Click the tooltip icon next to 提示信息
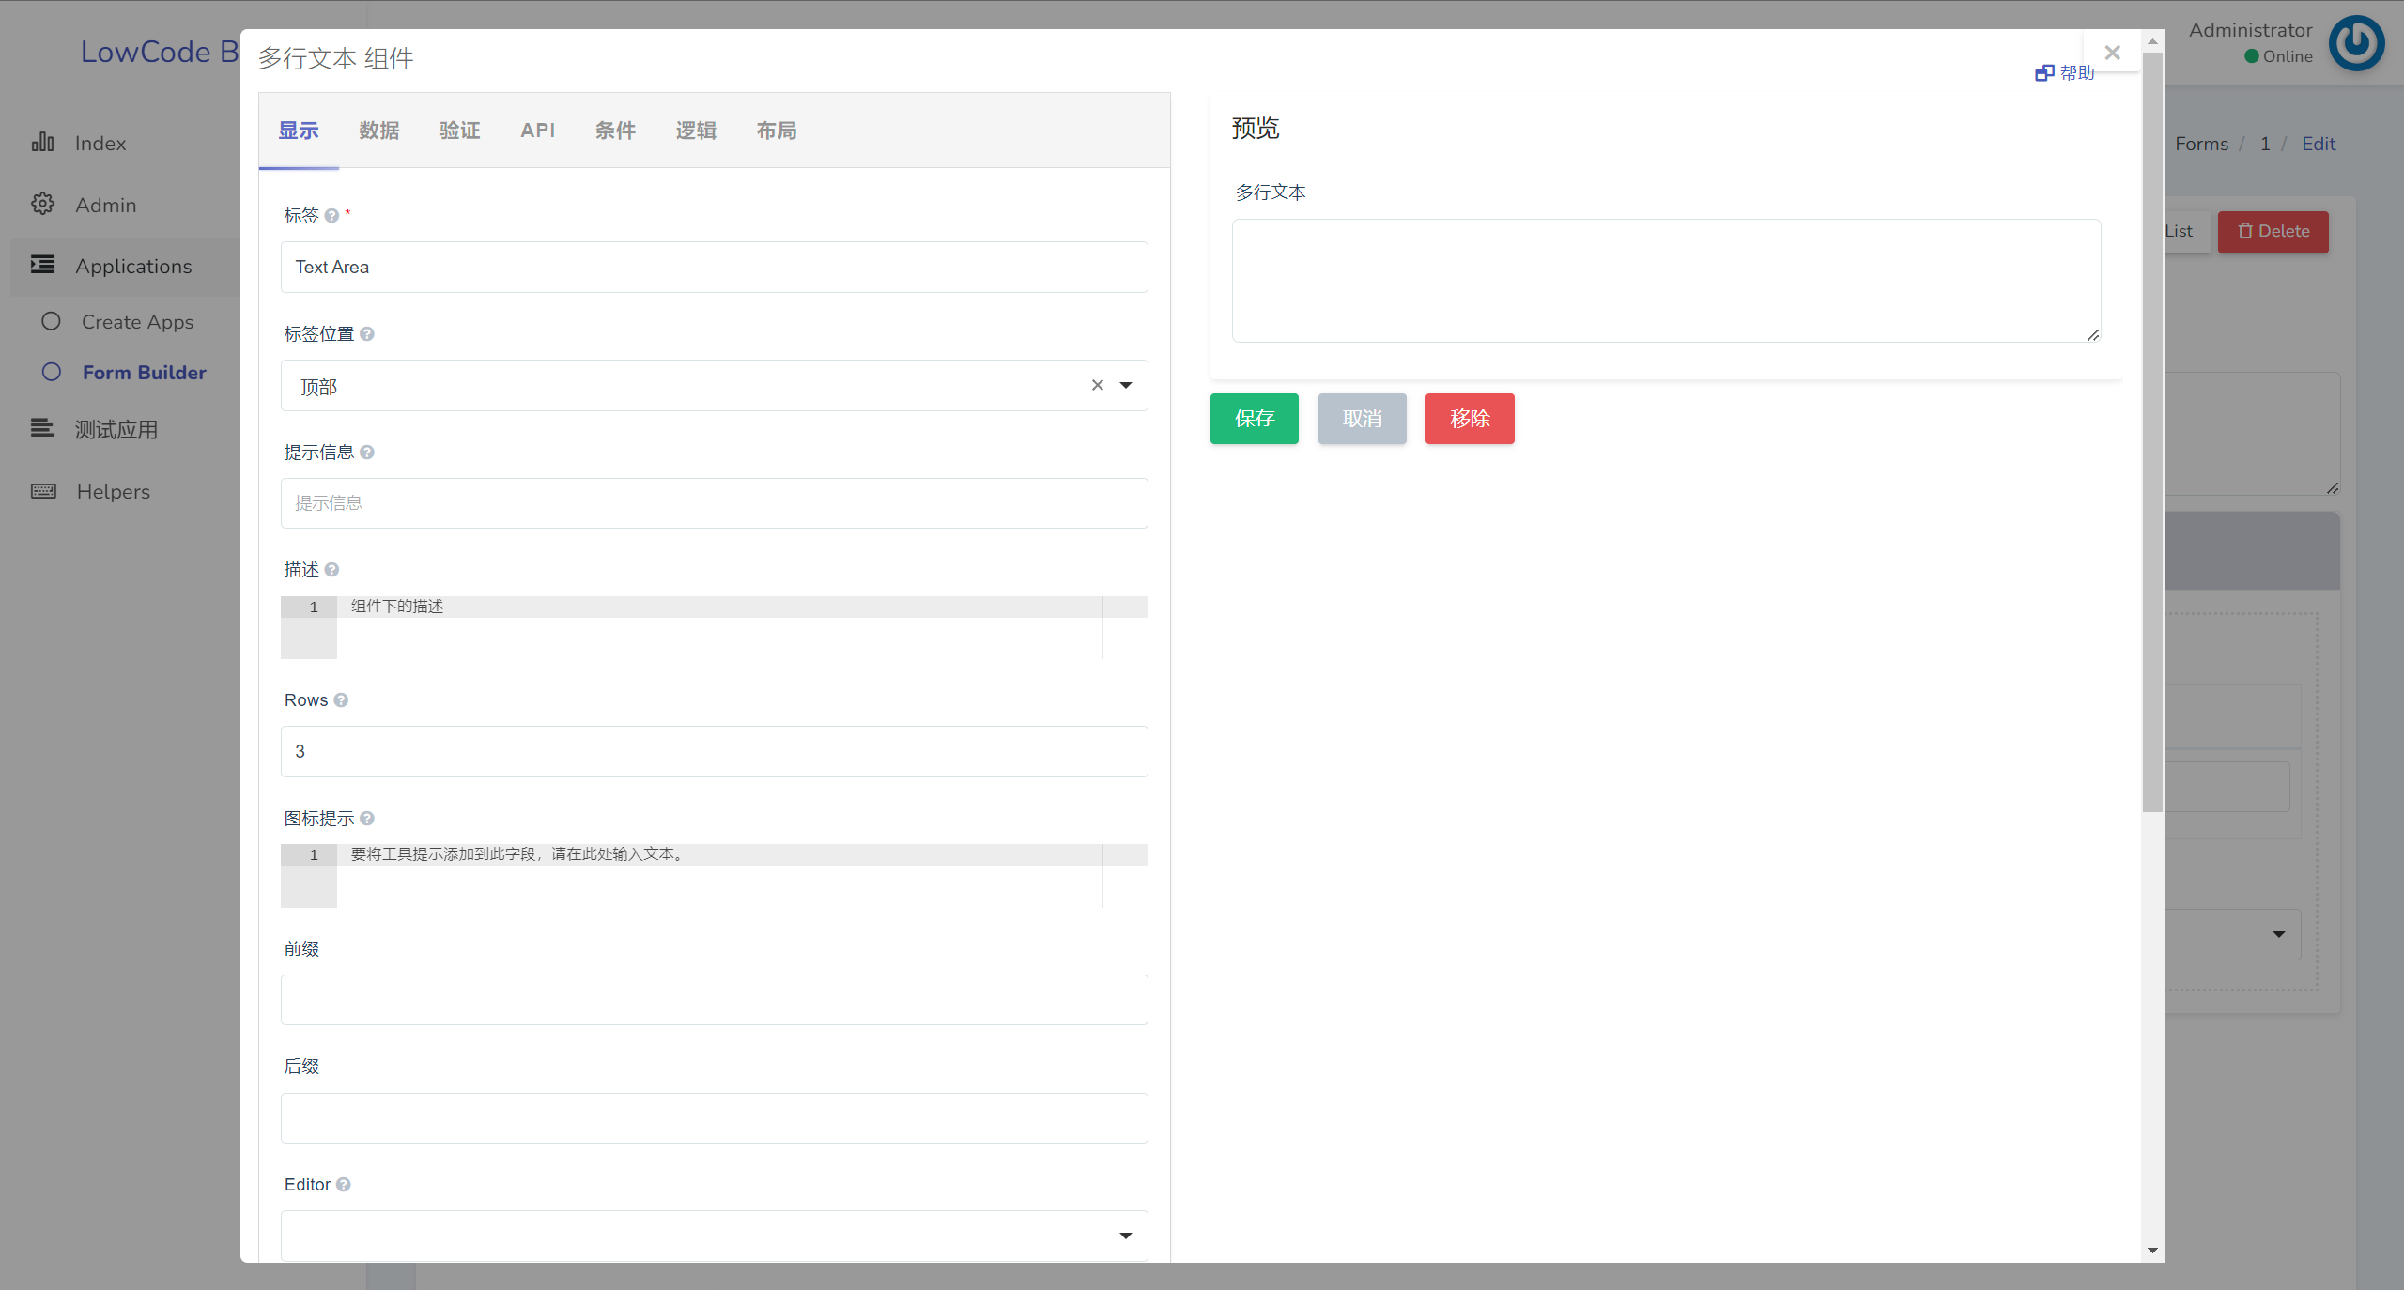Image resolution: width=2404 pixels, height=1290 pixels. point(367,453)
